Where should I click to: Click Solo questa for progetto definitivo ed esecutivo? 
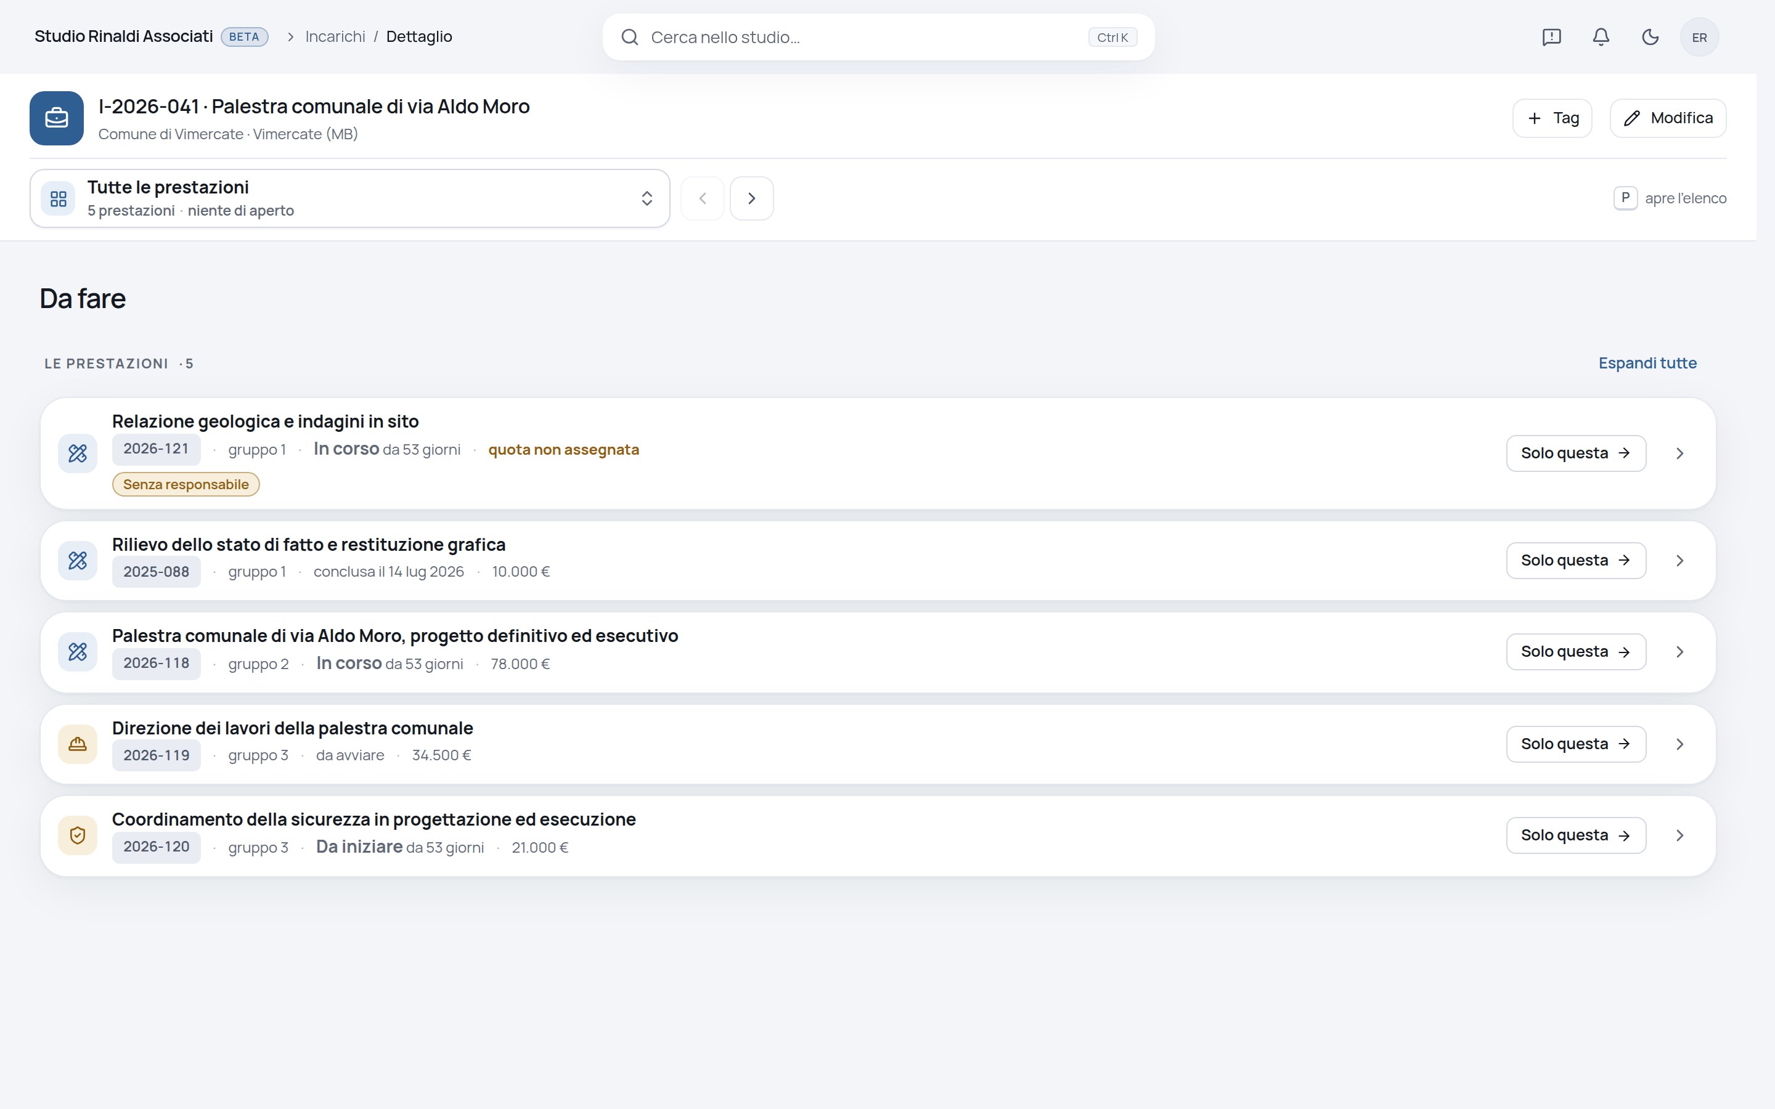[x=1575, y=652]
